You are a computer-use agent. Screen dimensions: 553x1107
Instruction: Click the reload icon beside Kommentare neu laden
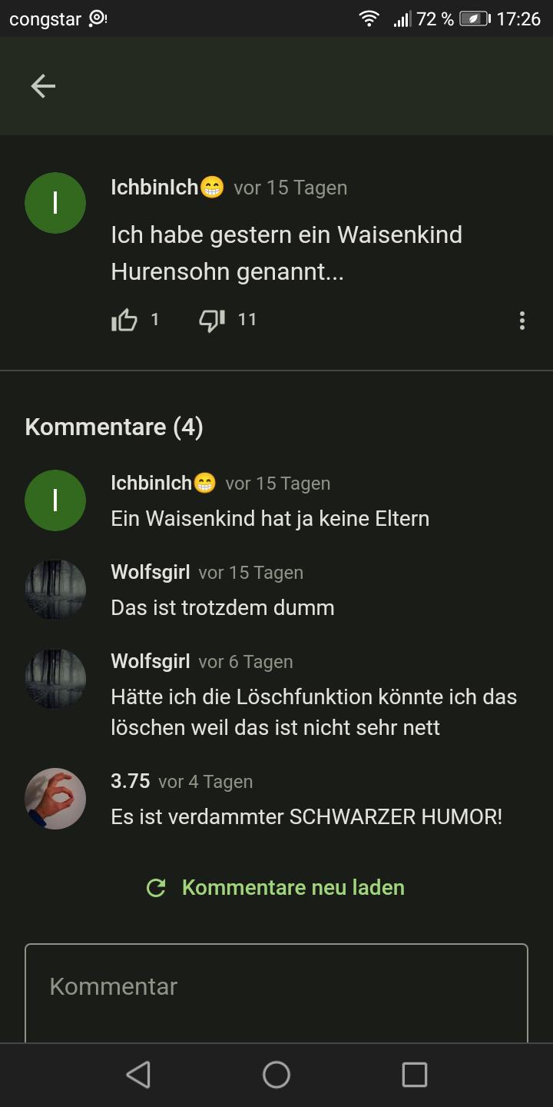pyautogui.click(x=156, y=888)
